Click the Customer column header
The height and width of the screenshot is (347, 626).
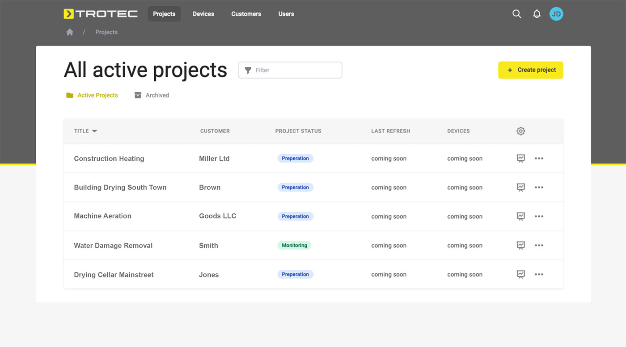215,131
